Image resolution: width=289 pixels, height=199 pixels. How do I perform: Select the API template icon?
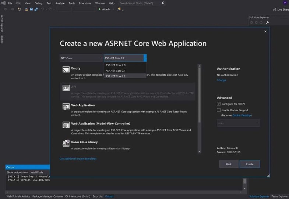pos(66,88)
